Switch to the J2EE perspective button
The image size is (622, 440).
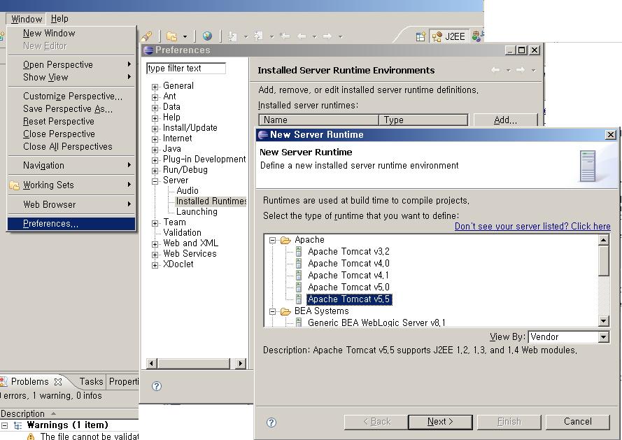449,36
